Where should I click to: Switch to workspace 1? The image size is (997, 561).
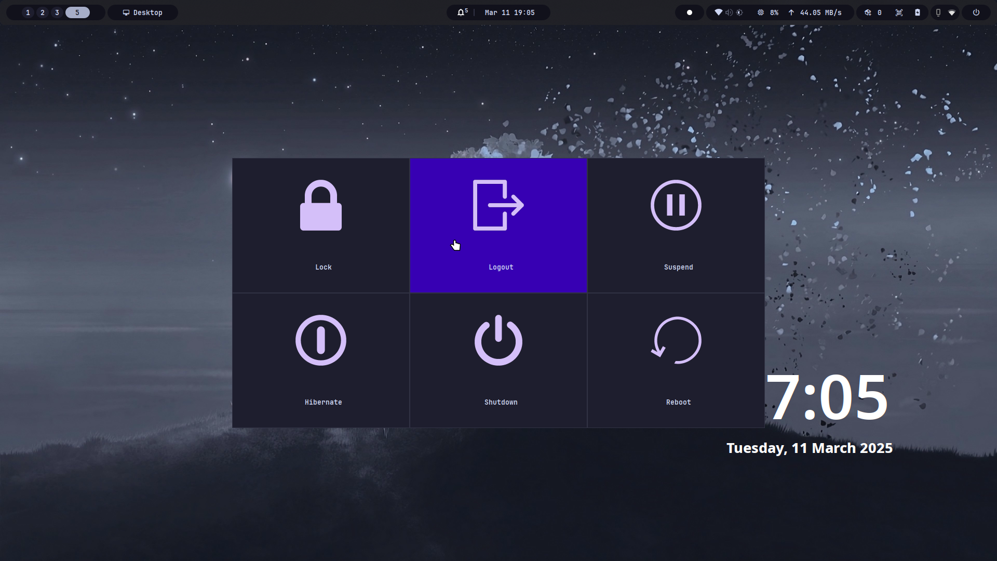coord(28,12)
